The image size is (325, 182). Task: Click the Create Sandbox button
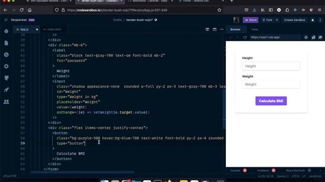295,20
